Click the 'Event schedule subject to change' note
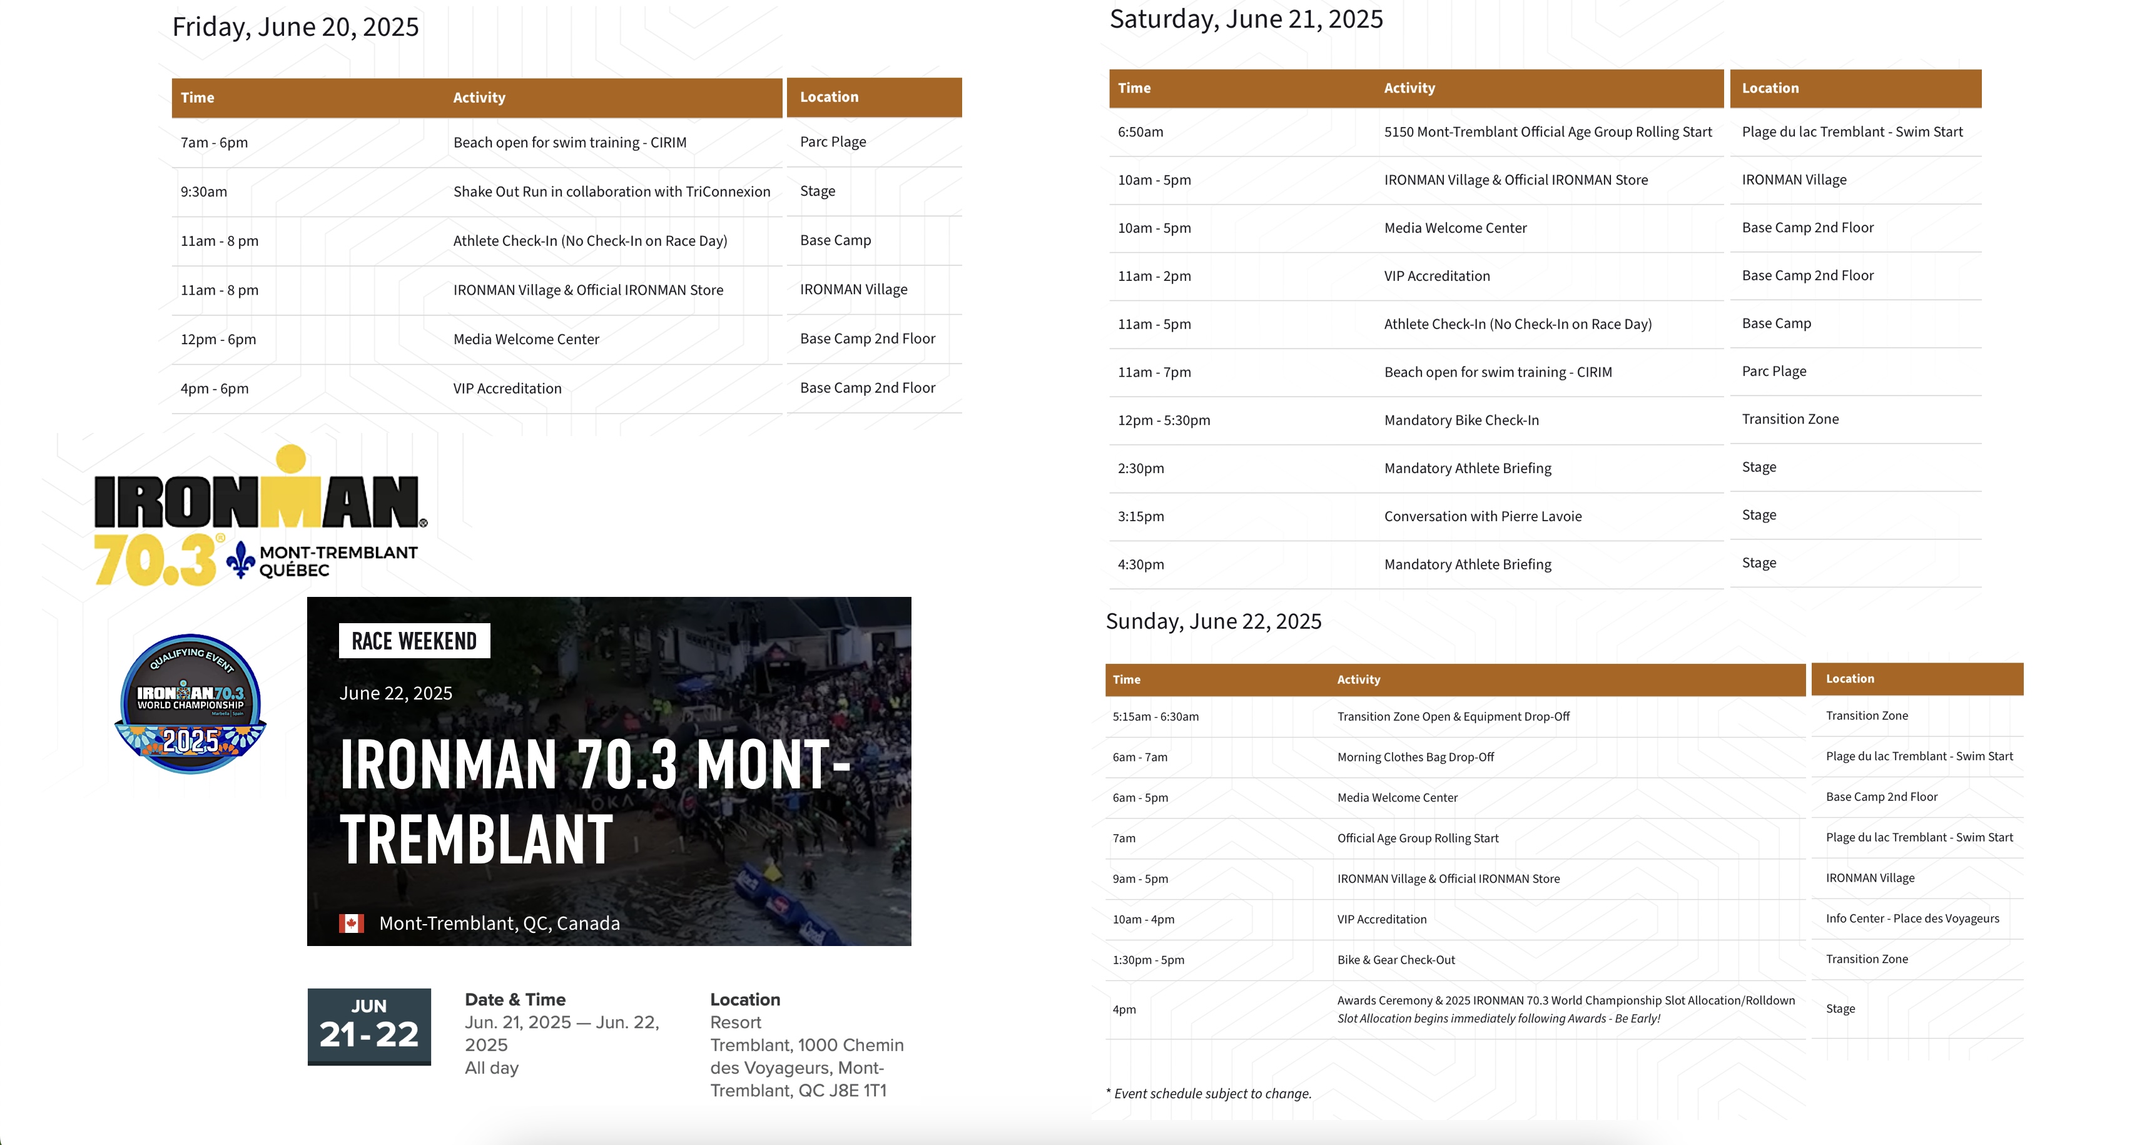This screenshot has width=2137, height=1145. (1209, 1094)
